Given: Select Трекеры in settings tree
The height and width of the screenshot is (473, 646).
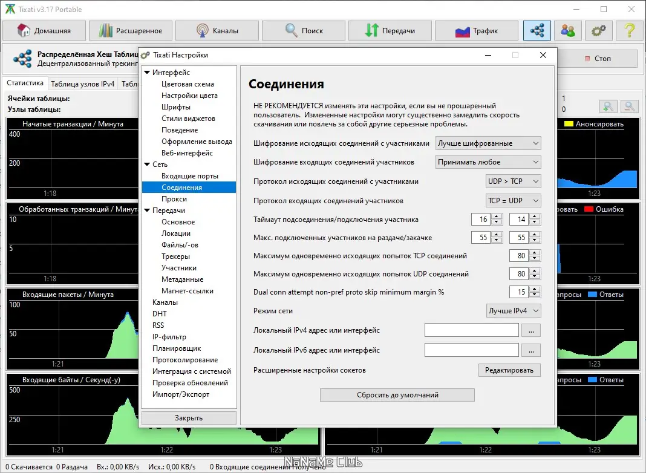Looking at the screenshot, I should pyautogui.click(x=176, y=256).
